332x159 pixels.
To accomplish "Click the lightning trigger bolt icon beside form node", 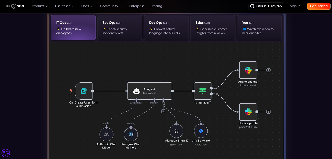I will click(x=71, y=91).
